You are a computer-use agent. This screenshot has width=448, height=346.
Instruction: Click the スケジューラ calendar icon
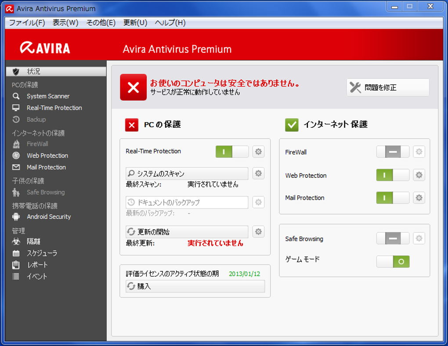[16, 253]
